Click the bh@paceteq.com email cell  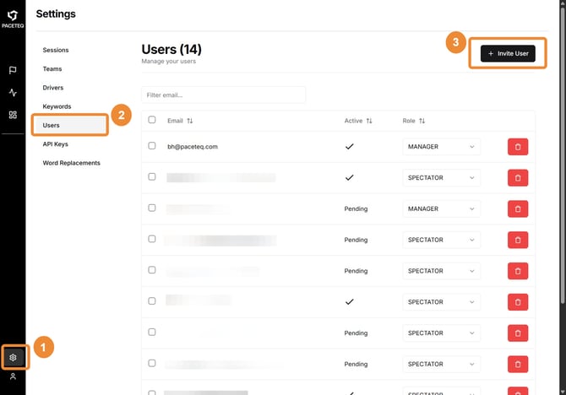[x=193, y=147]
